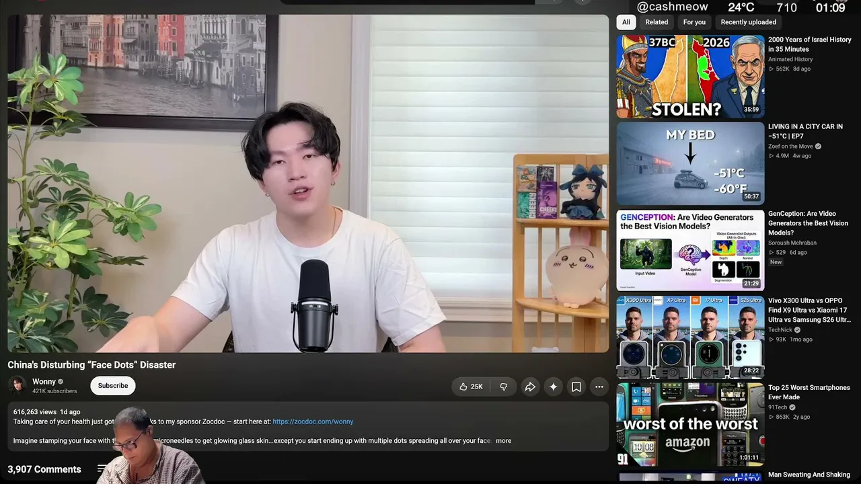Subscribe to the Wonny channel
861x484 pixels.
click(x=113, y=386)
